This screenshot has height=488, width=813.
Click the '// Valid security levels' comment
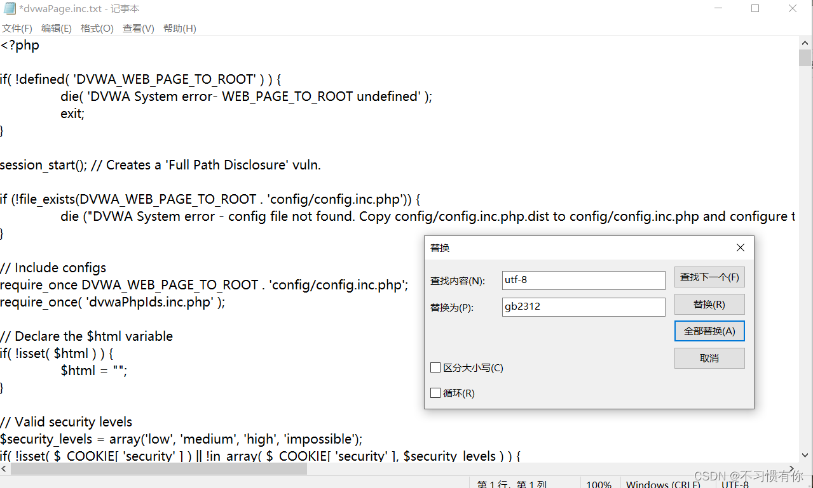tap(66, 422)
